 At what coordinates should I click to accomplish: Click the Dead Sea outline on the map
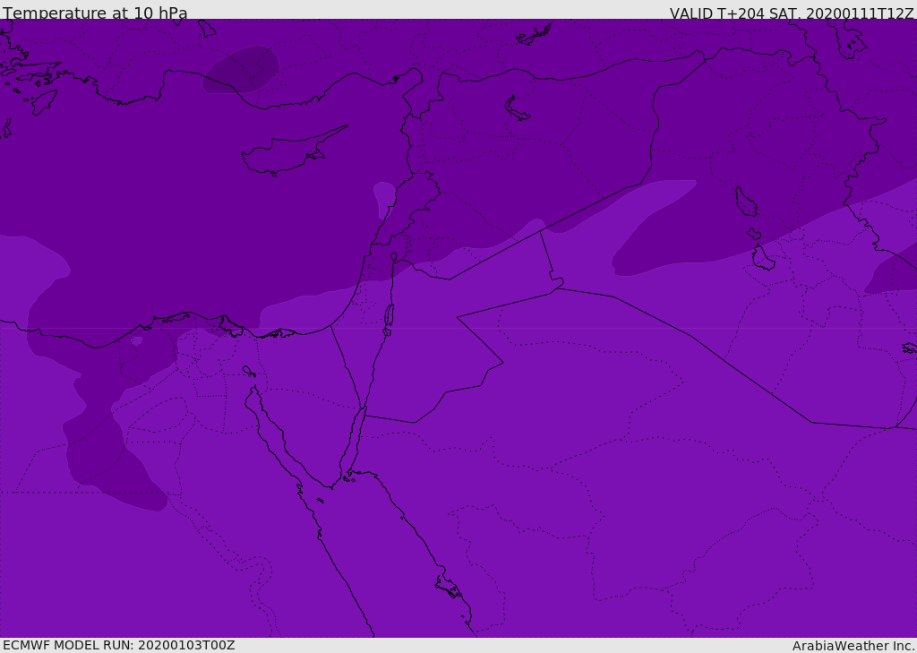389,316
